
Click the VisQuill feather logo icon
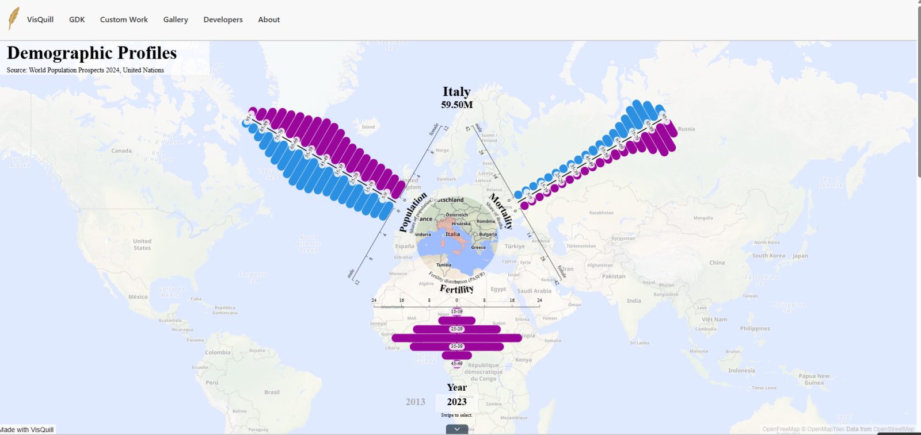(x=14, y=19)
